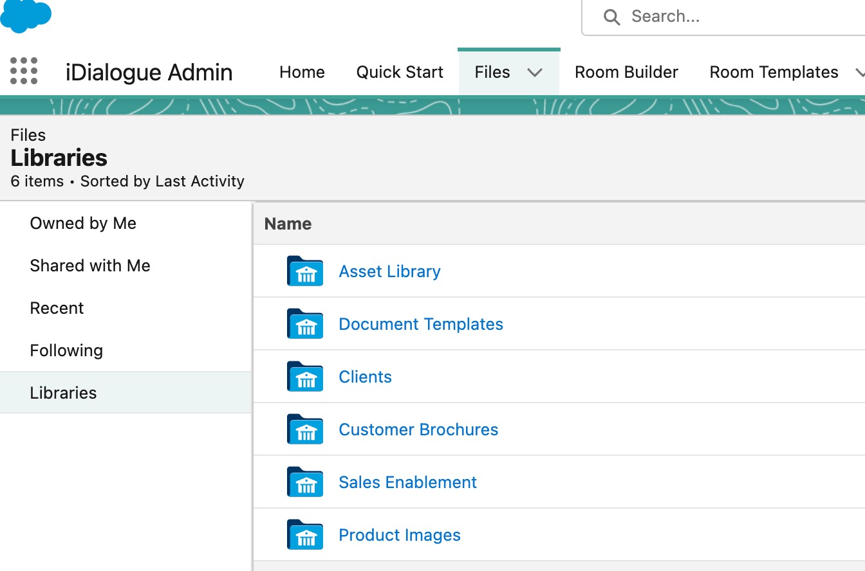Image resolution: width=865 pixels, height=571 pixels.
Task: Click the Document Templates folder icon
Action: click(x=305, y=323)
